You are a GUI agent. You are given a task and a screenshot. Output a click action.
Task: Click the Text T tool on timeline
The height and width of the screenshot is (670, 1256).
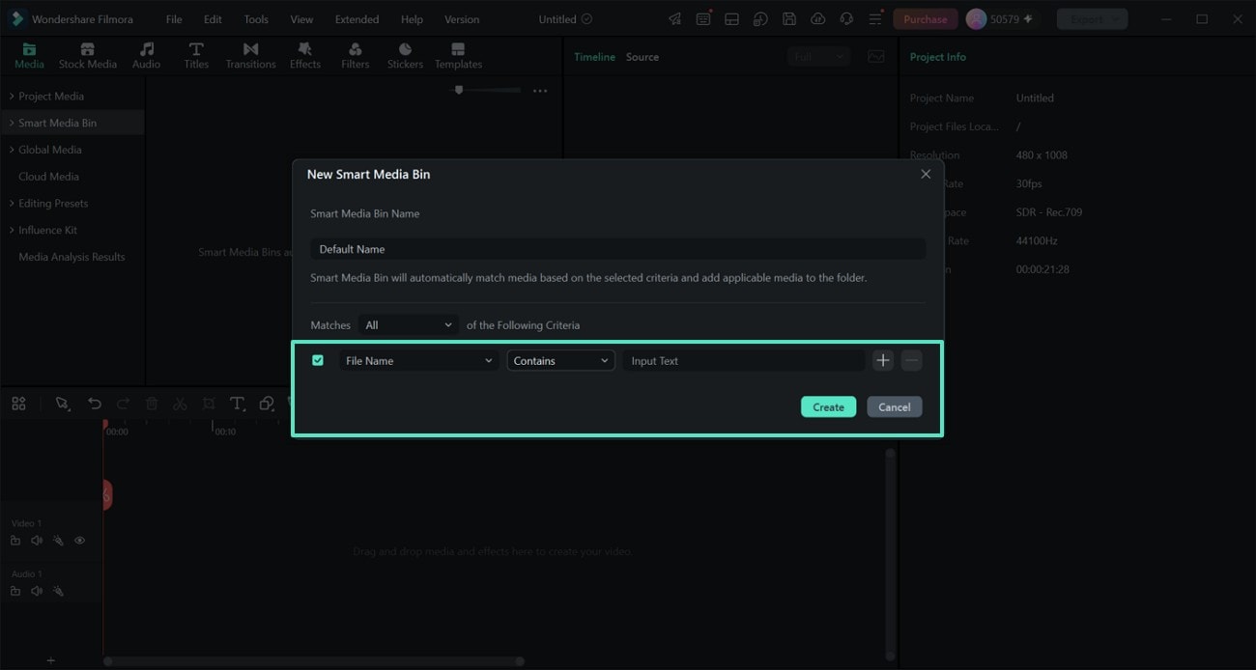pos(237,404)
